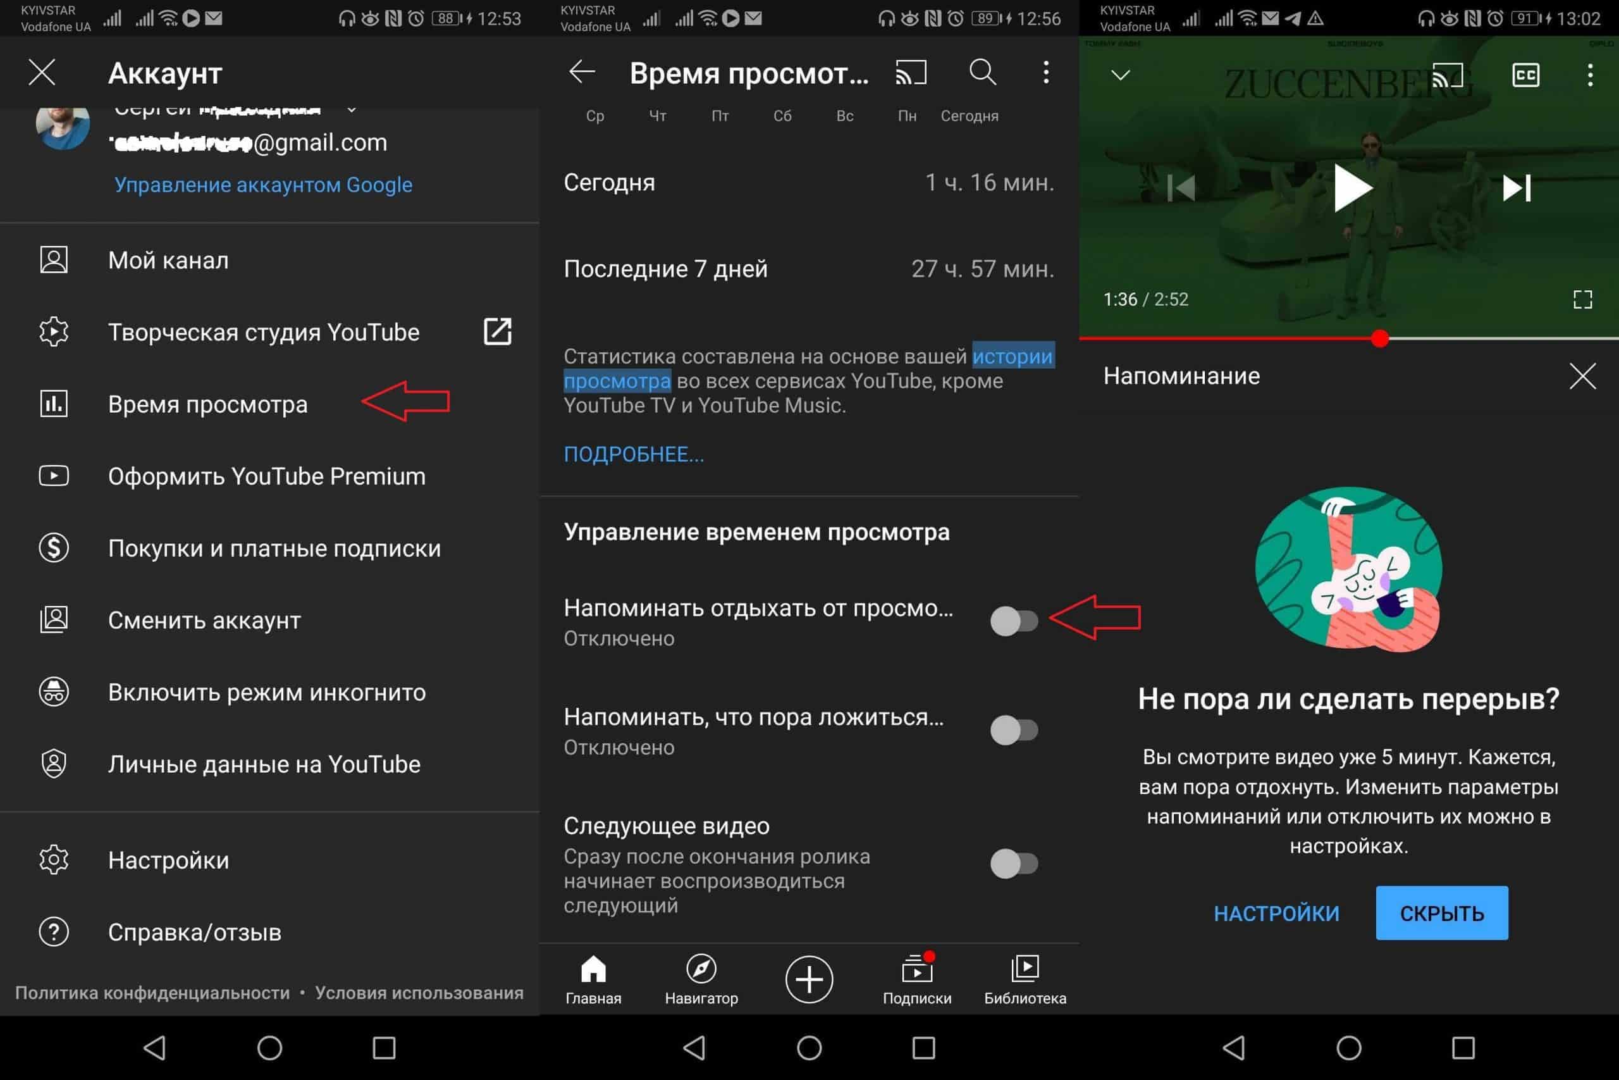
Task: Skip to previous video
Action: (x=1181, y=187)
